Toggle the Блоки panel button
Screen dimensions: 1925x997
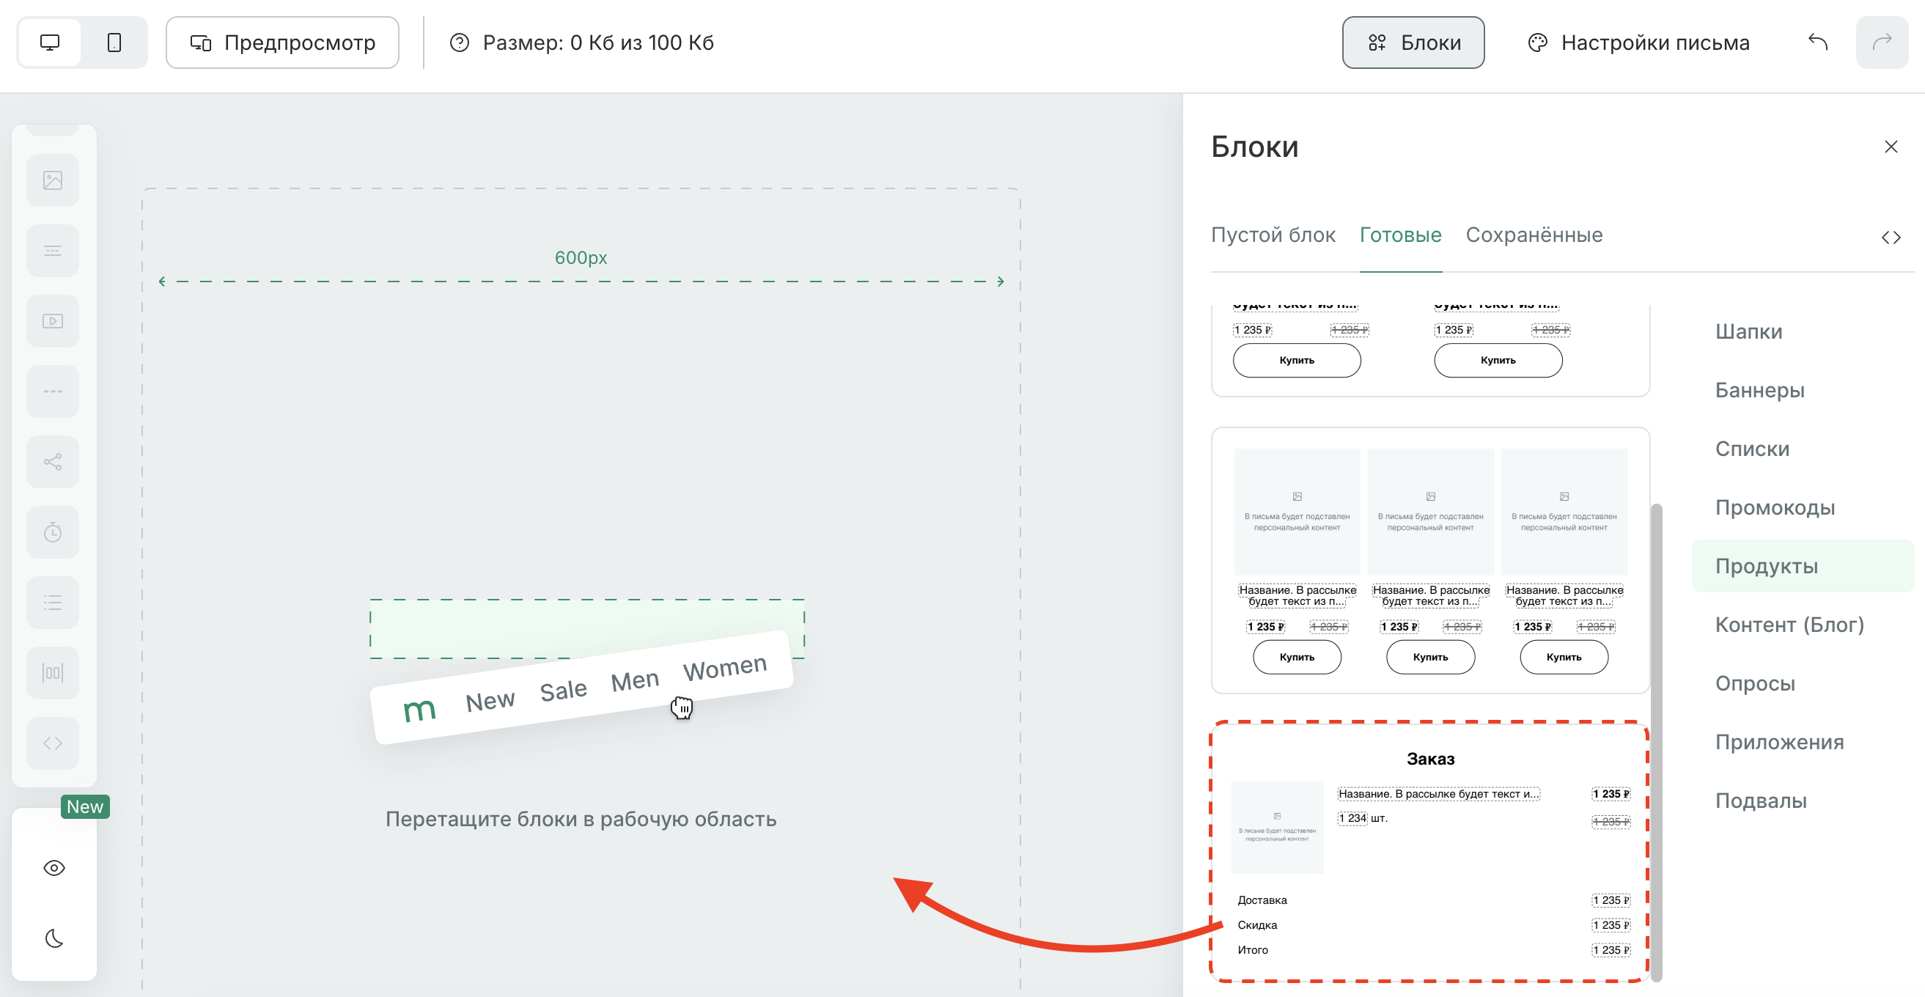click(1413, 43)
